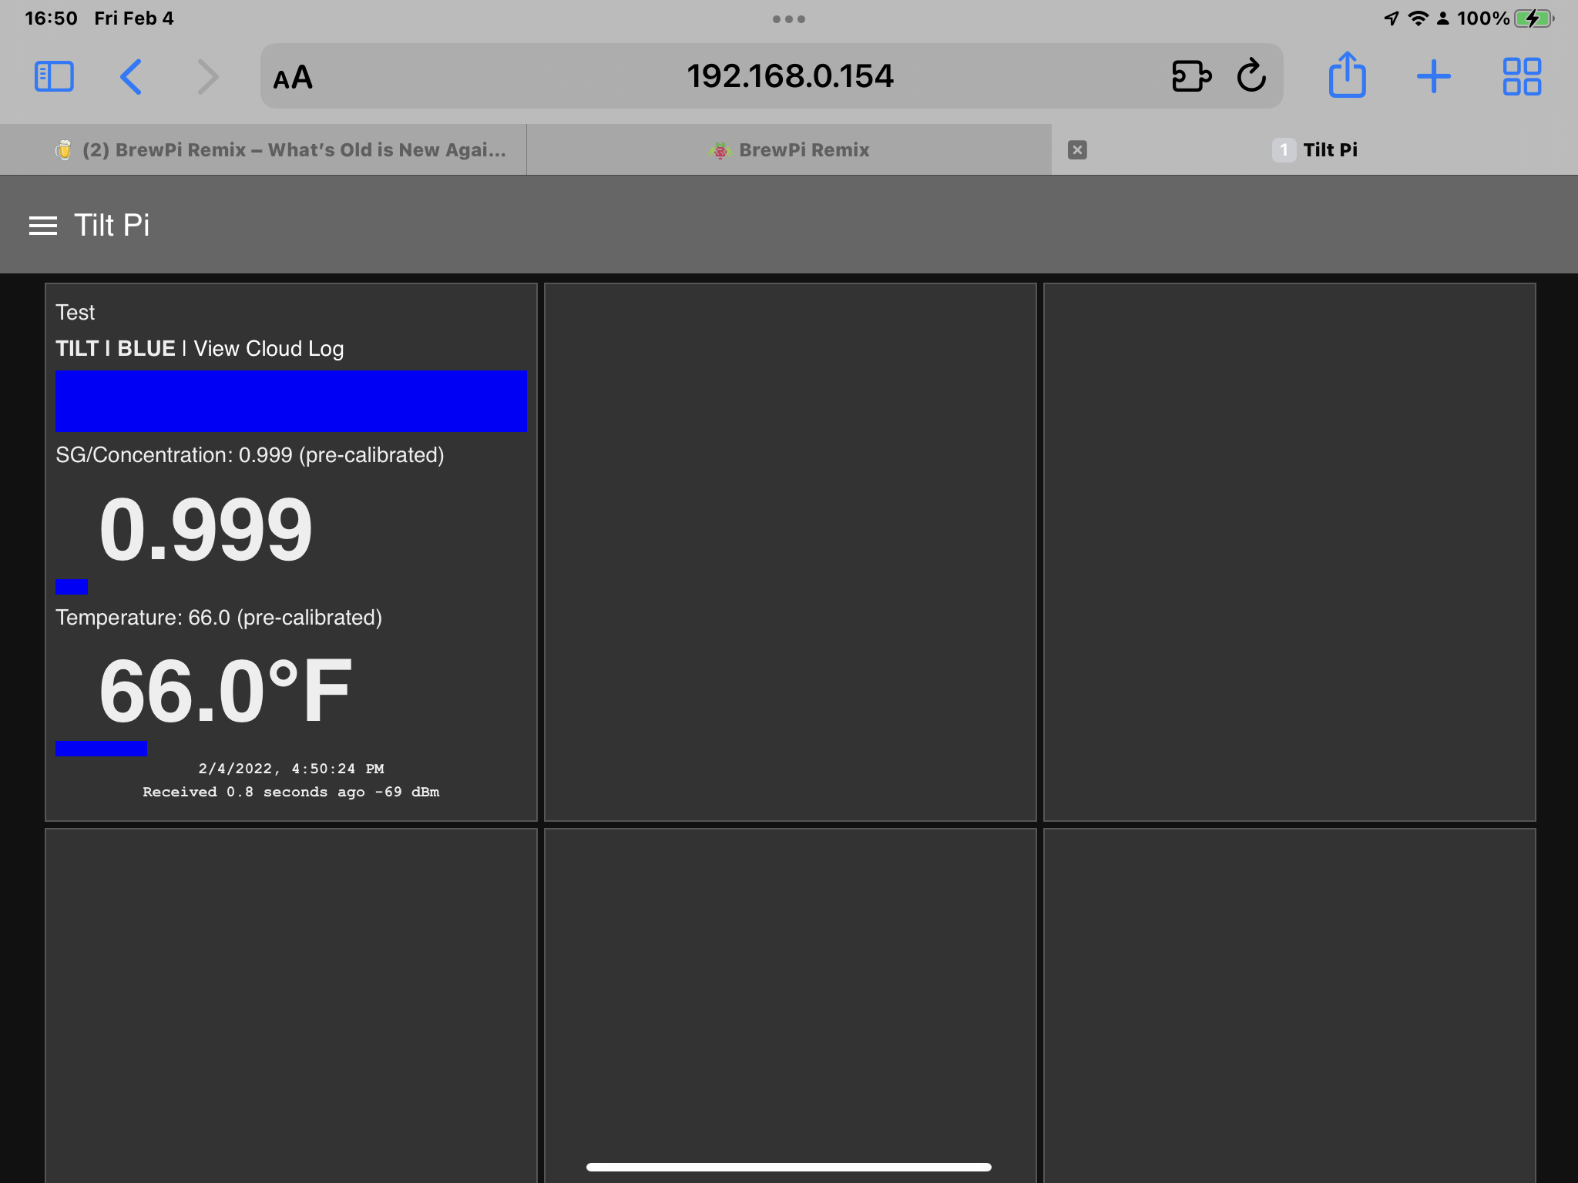Close the Tilt Pi tab
Image resolution: width=1578 pixels, height=1183 pixels.
pyautogui.click(x=1077, y=149)
